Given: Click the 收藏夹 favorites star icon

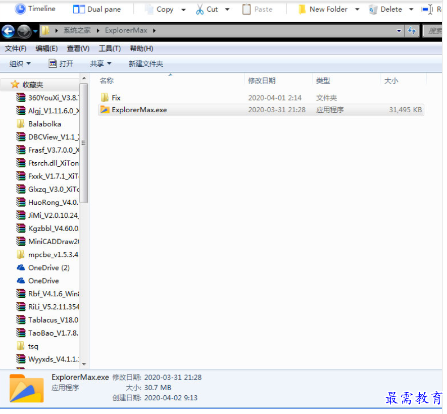Looking at the screenshot, I should click(x=15, y=84).
